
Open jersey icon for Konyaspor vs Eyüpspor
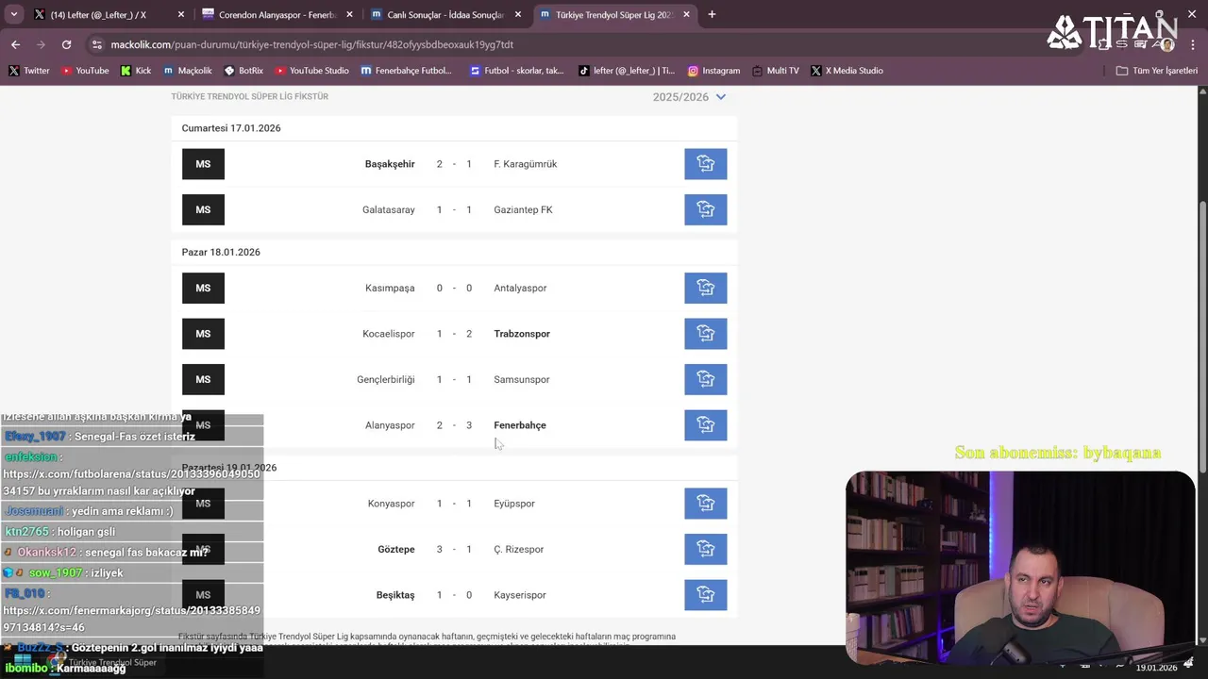[705, 504]
